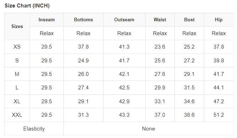Click the L size row label
Viewport: 237px width, 138px height.
point(17,88)
